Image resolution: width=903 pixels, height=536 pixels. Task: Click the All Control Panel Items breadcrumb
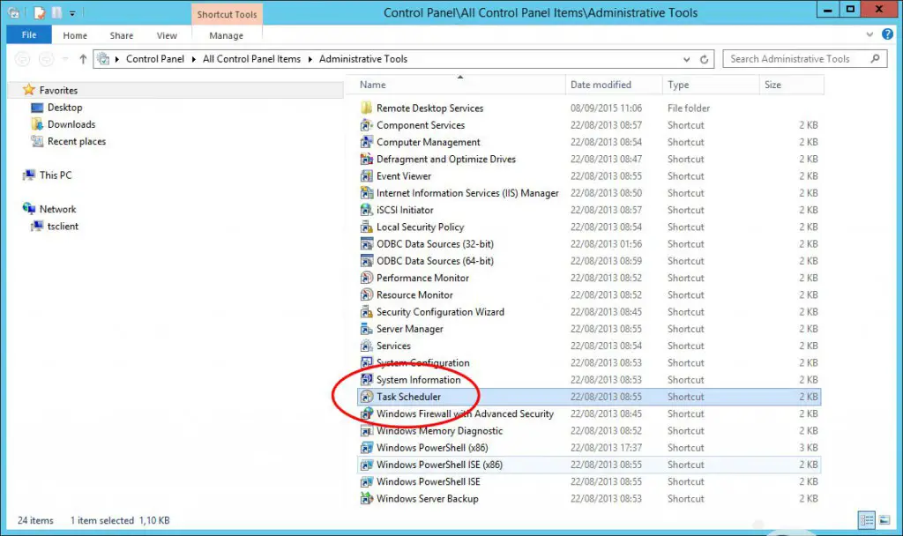(x=251, y=59)
